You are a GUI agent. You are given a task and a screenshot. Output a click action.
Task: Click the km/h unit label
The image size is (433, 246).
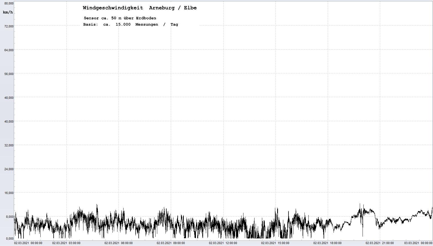(8, 12)
